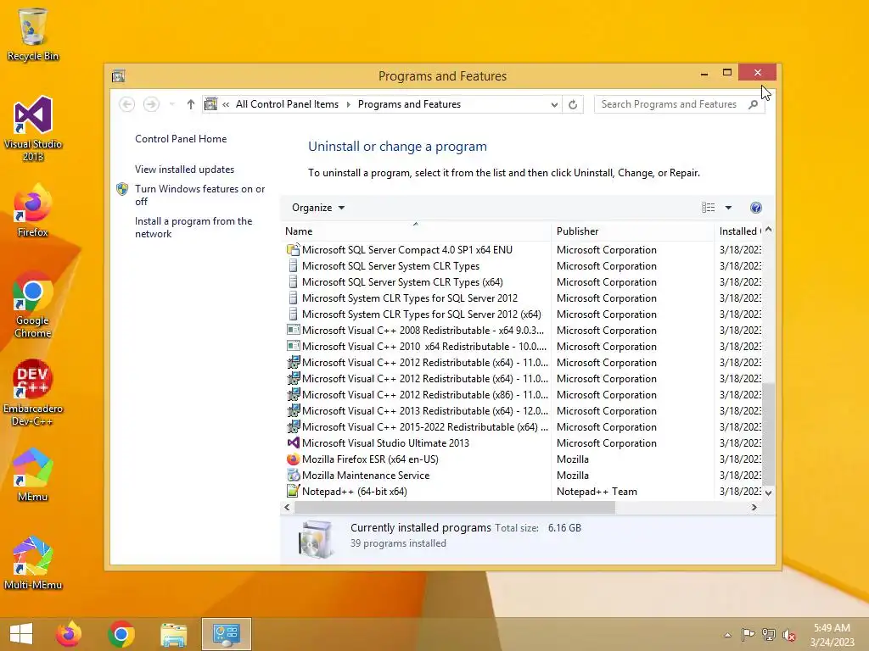The image size is (869, 651).
Task: Open Chrome from the taskbar
Action: pos(121,634)
